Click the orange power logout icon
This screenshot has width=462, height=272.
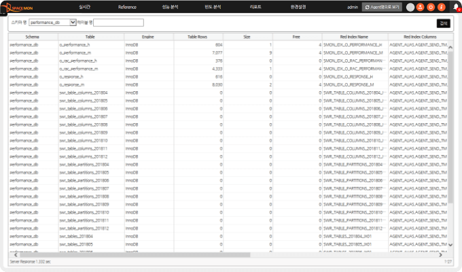click(431, 7)
